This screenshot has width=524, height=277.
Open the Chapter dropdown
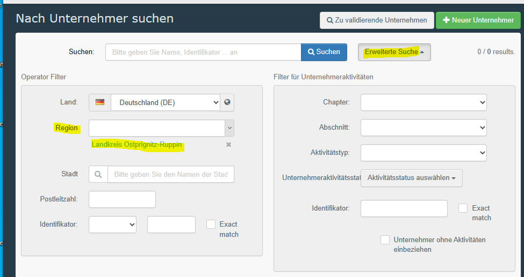[423, 102]
